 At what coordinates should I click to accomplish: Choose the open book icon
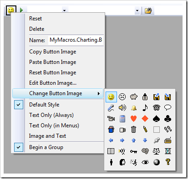click(111, 151)
